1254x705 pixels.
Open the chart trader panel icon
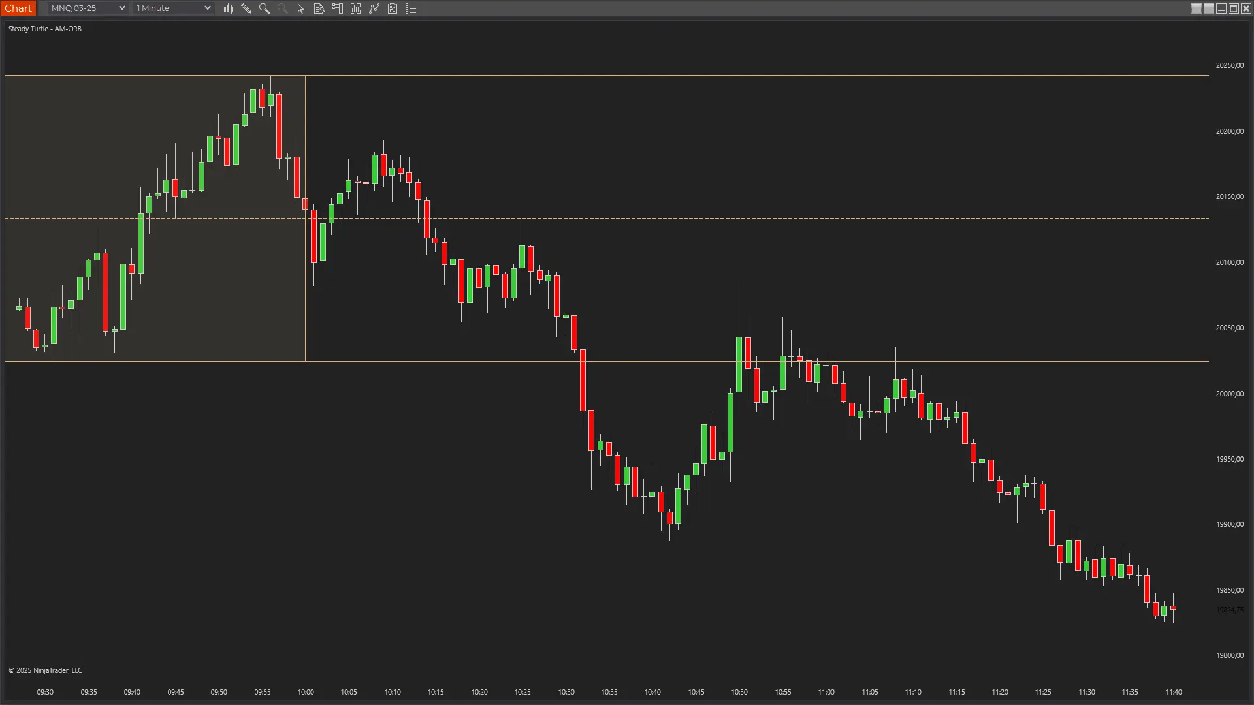[x=338, y=8]
